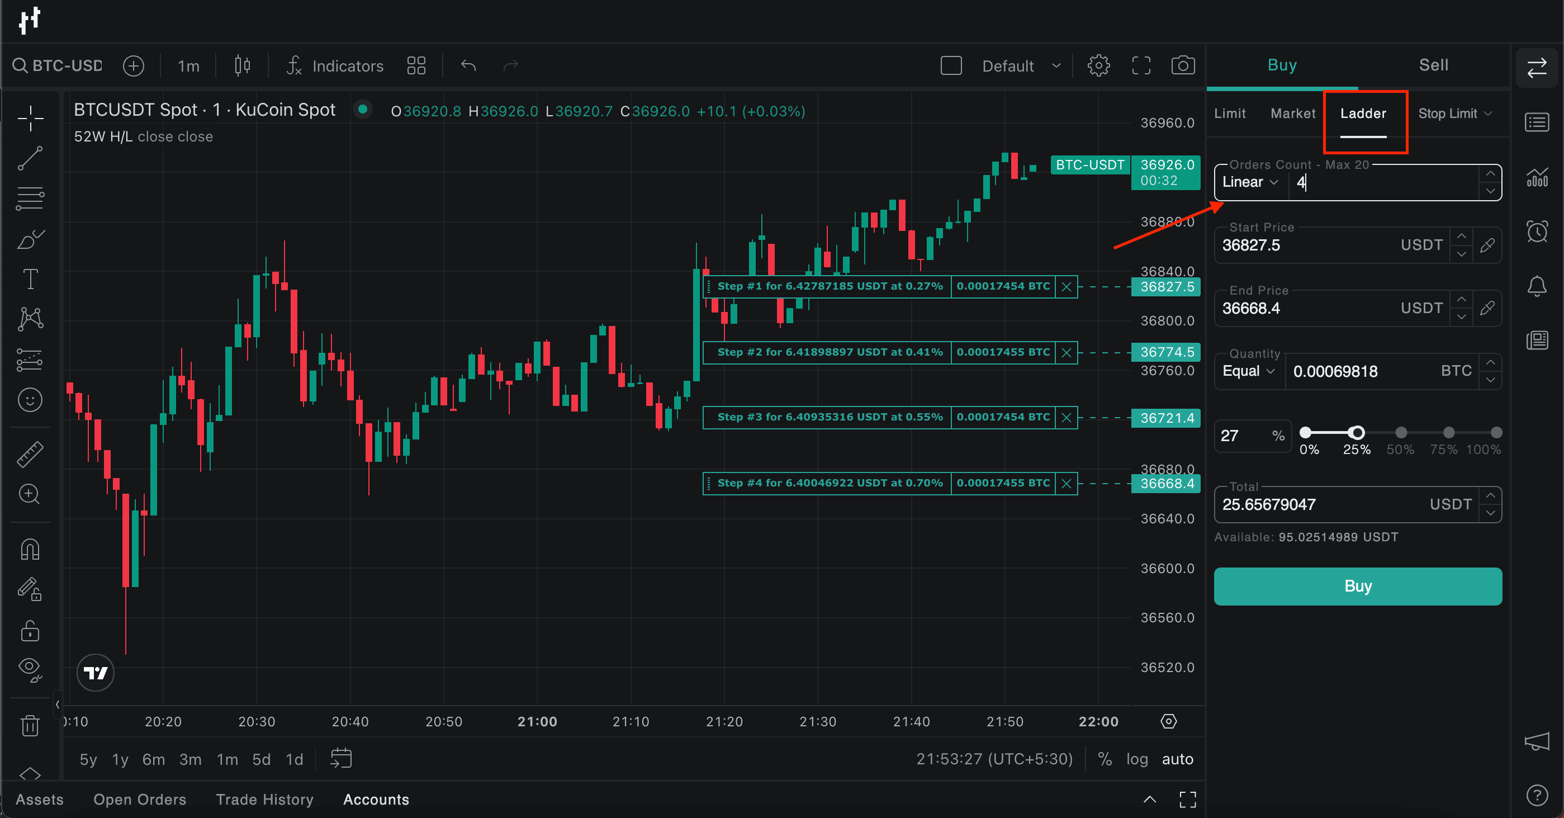Viewport: 1564px width, 818px height.
Task: Open symbol search for BTC-USD
Action: [58, 65]
